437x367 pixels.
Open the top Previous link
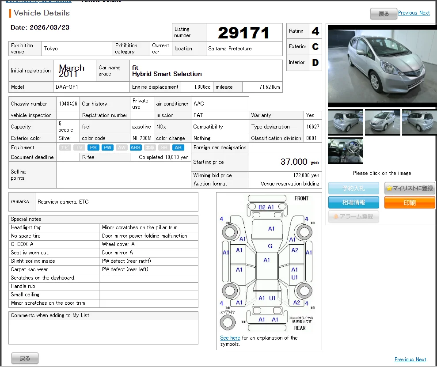click(407, 13)
